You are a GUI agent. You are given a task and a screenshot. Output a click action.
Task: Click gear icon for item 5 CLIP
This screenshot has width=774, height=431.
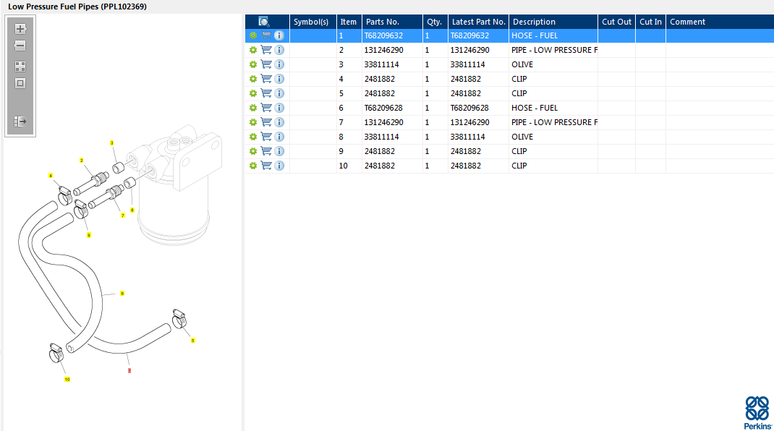click(253, 93)
